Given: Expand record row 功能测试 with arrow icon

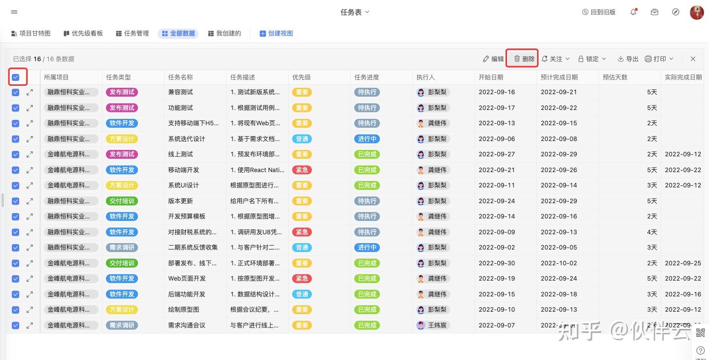Looking at the screenshot, I should (x=30, y=108).
